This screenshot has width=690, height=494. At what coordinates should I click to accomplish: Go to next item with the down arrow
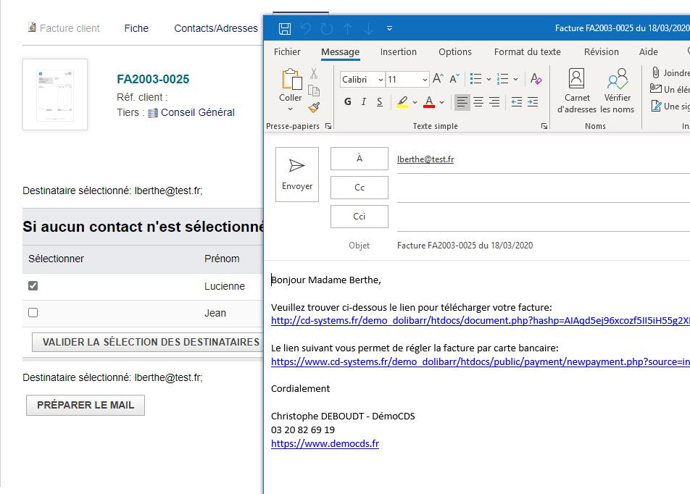(x=368, y=28)
